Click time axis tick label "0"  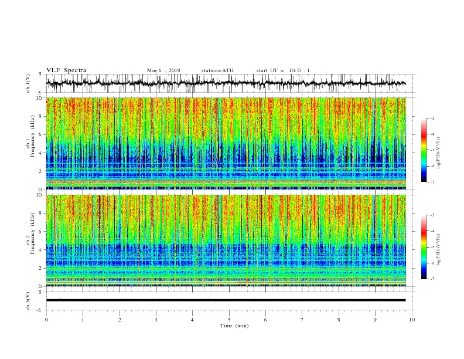click(46, 320)
